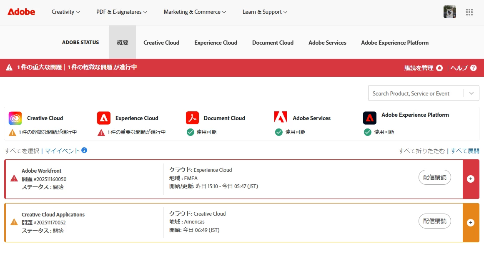Screen dimensions: 484x254
Task: Click the Creative Cloud minor issue warning icon
Action: coord(13,133)
